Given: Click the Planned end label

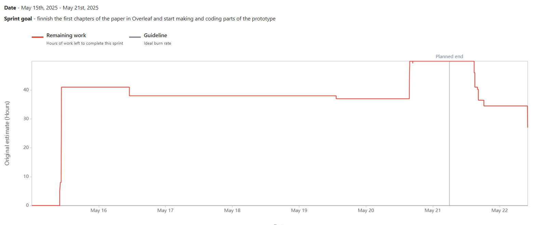Looking at the screenshot, I should pos(449,57).
